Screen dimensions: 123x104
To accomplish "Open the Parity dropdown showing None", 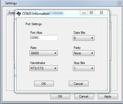I will coord(84,53).
